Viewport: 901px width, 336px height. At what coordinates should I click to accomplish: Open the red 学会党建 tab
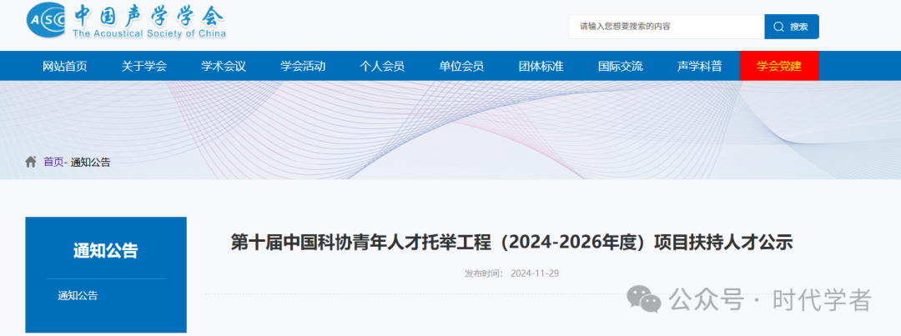779,66
